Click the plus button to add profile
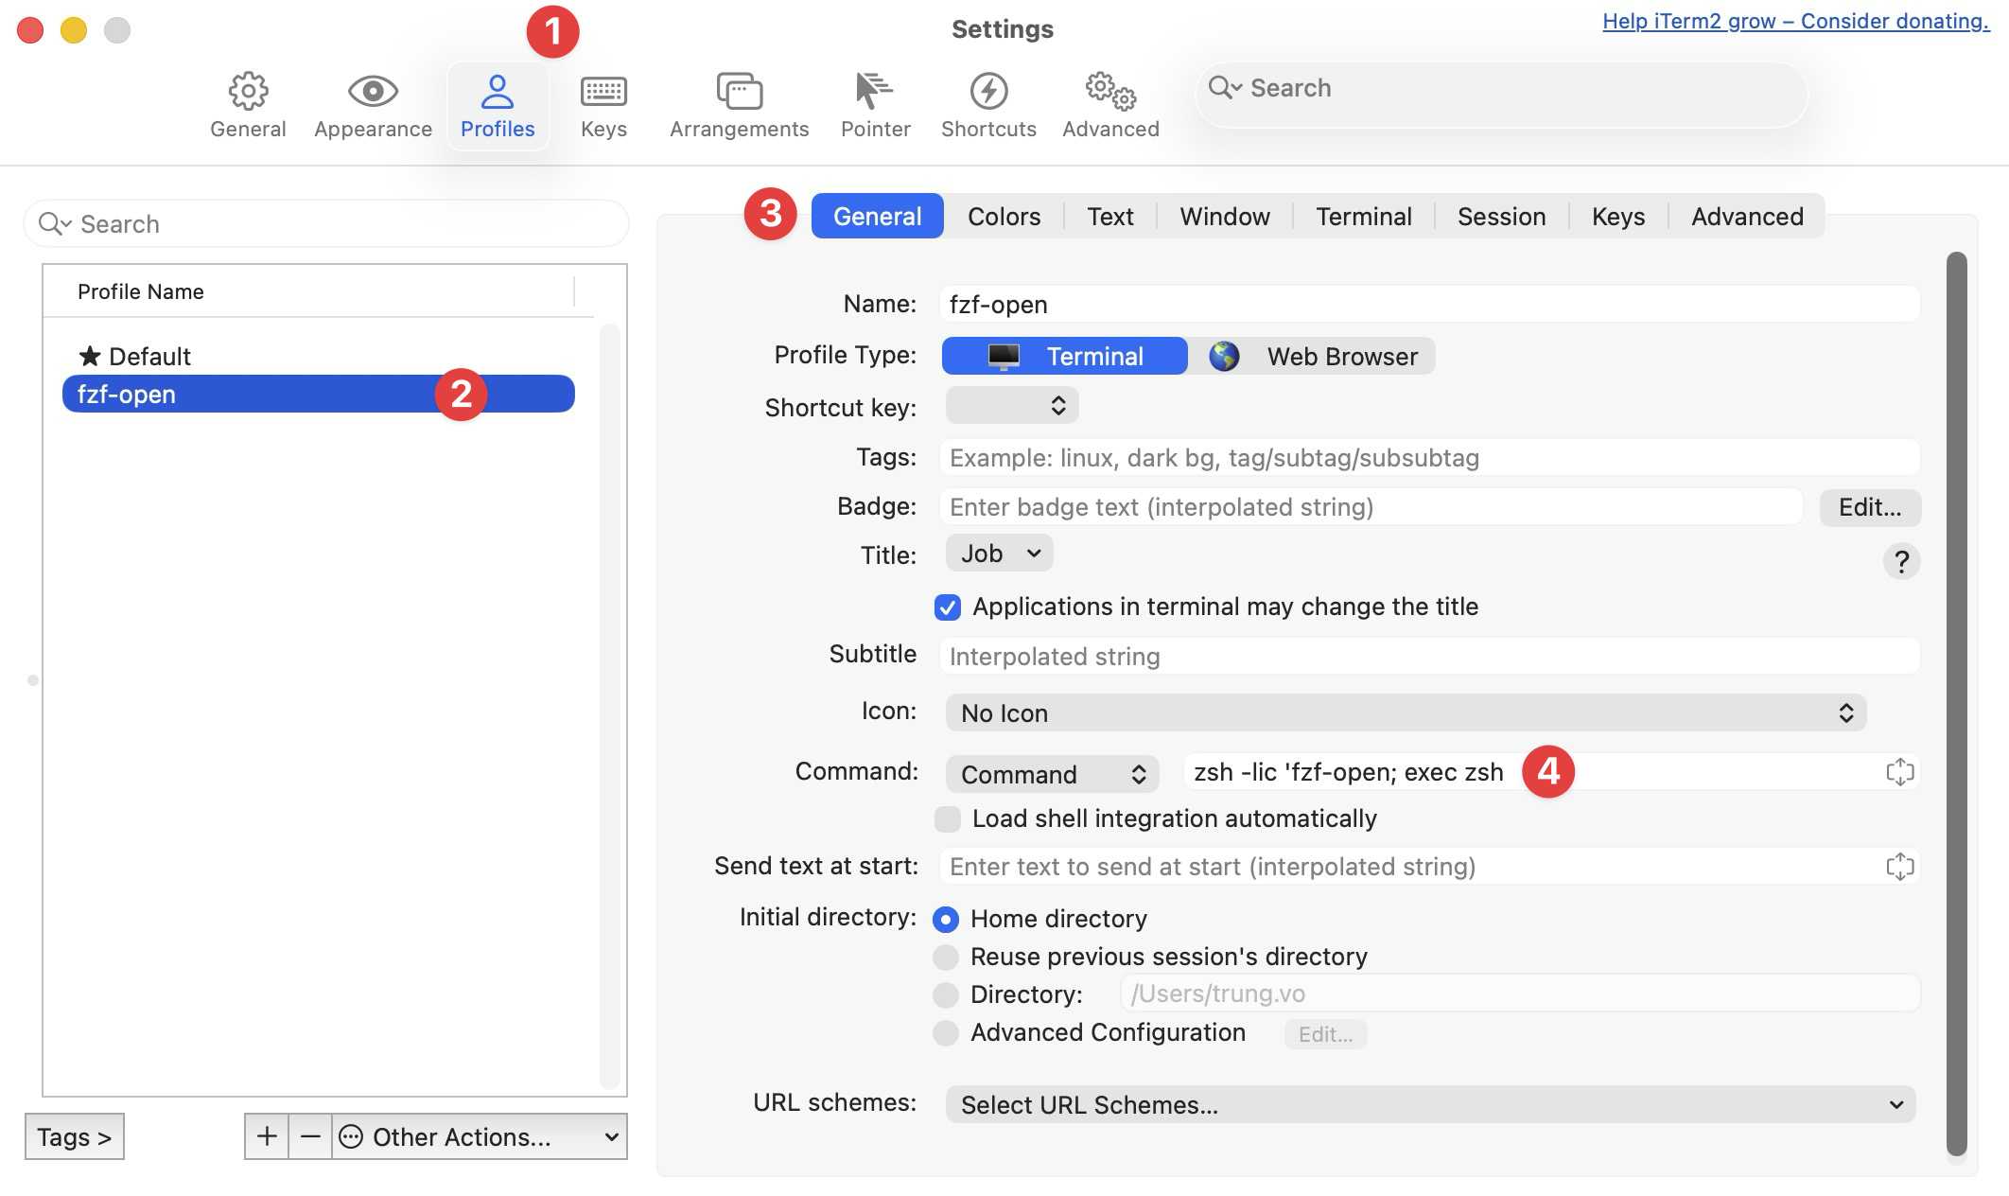The image size is (2009, 1196). (x=267, y=1136)
